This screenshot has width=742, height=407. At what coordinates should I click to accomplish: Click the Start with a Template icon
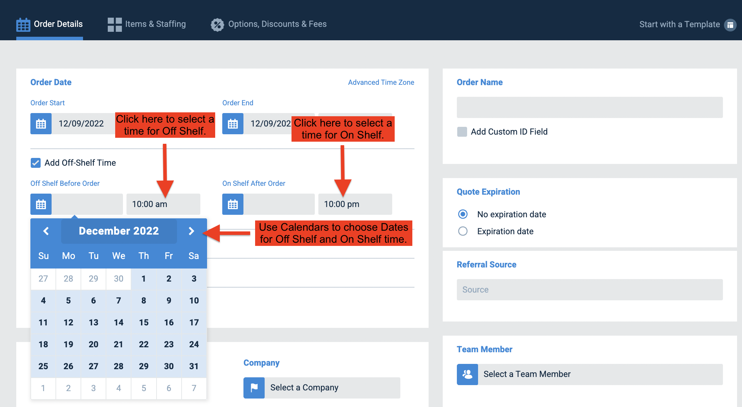coord(730,25)
